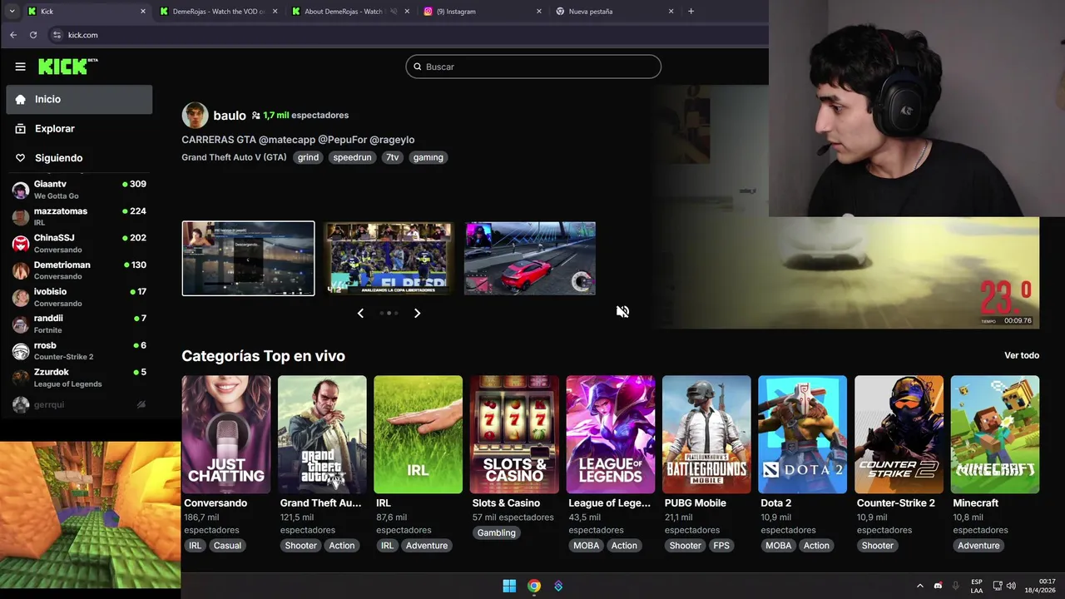The height and width of the screenshot is (599, 1065).
Task: Open PUBG Mobile Battlegrounds category card
Action: [706, 434]
